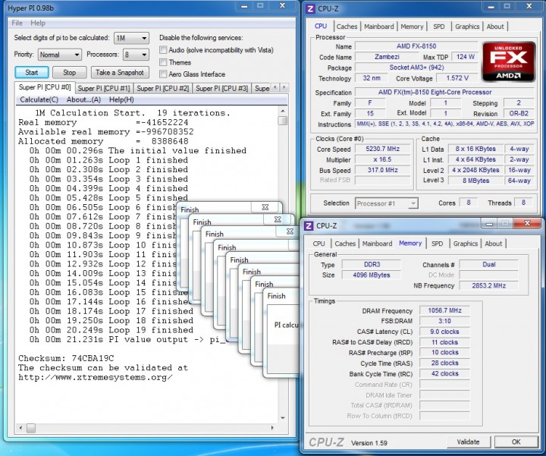Click the vertical scrollbar thumb in Super PI output
The height and width of the screenshot is (456, 546).
(283, 121)
